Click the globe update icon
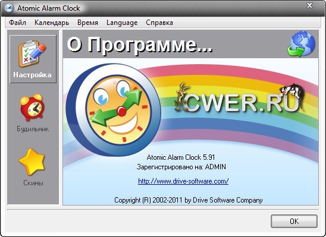This screenshot has width=326, height=237. click(301, 44)
